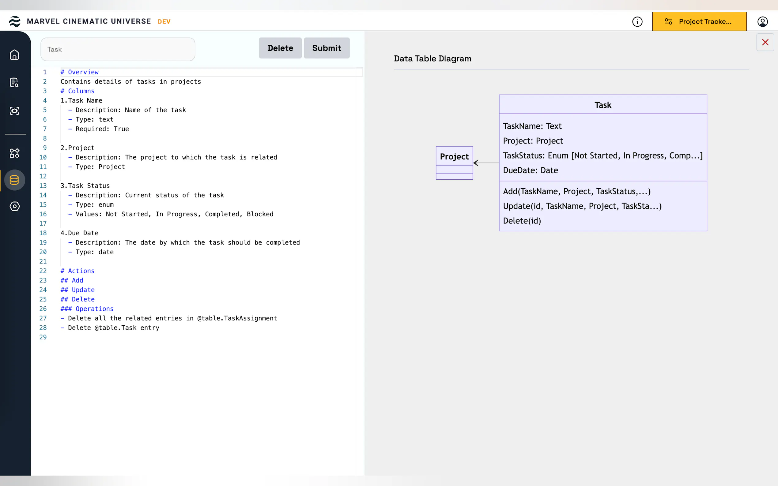Click the Project box in diagram
The height and width of the screenshot is (486, 778).
454,157
